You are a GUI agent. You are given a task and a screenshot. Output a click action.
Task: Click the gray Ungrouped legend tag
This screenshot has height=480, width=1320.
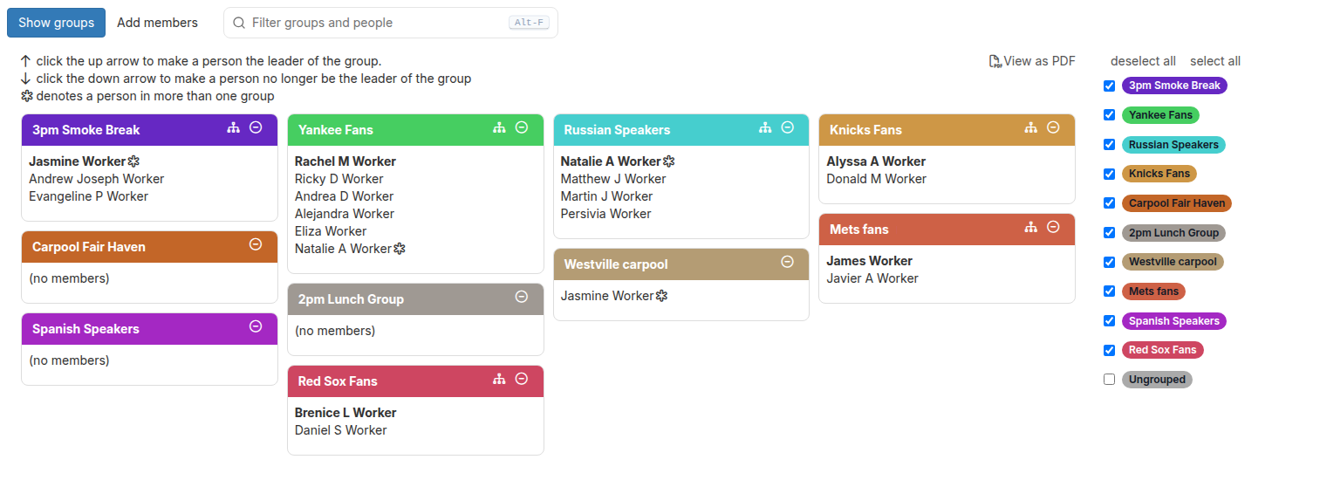pyautogui.click(x=1157, y=380)
